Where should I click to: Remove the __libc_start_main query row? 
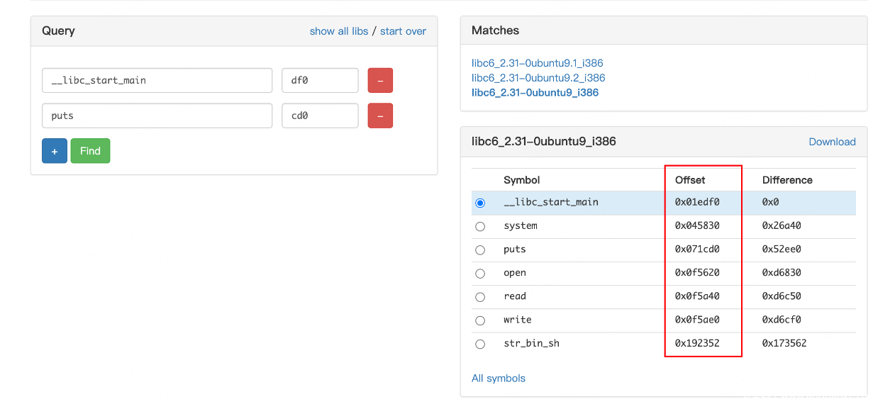[x=380, y=80]
